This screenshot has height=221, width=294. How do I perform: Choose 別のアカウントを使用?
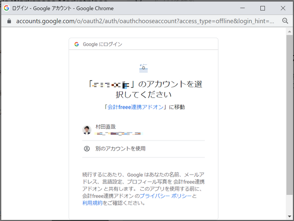point(143,149)
